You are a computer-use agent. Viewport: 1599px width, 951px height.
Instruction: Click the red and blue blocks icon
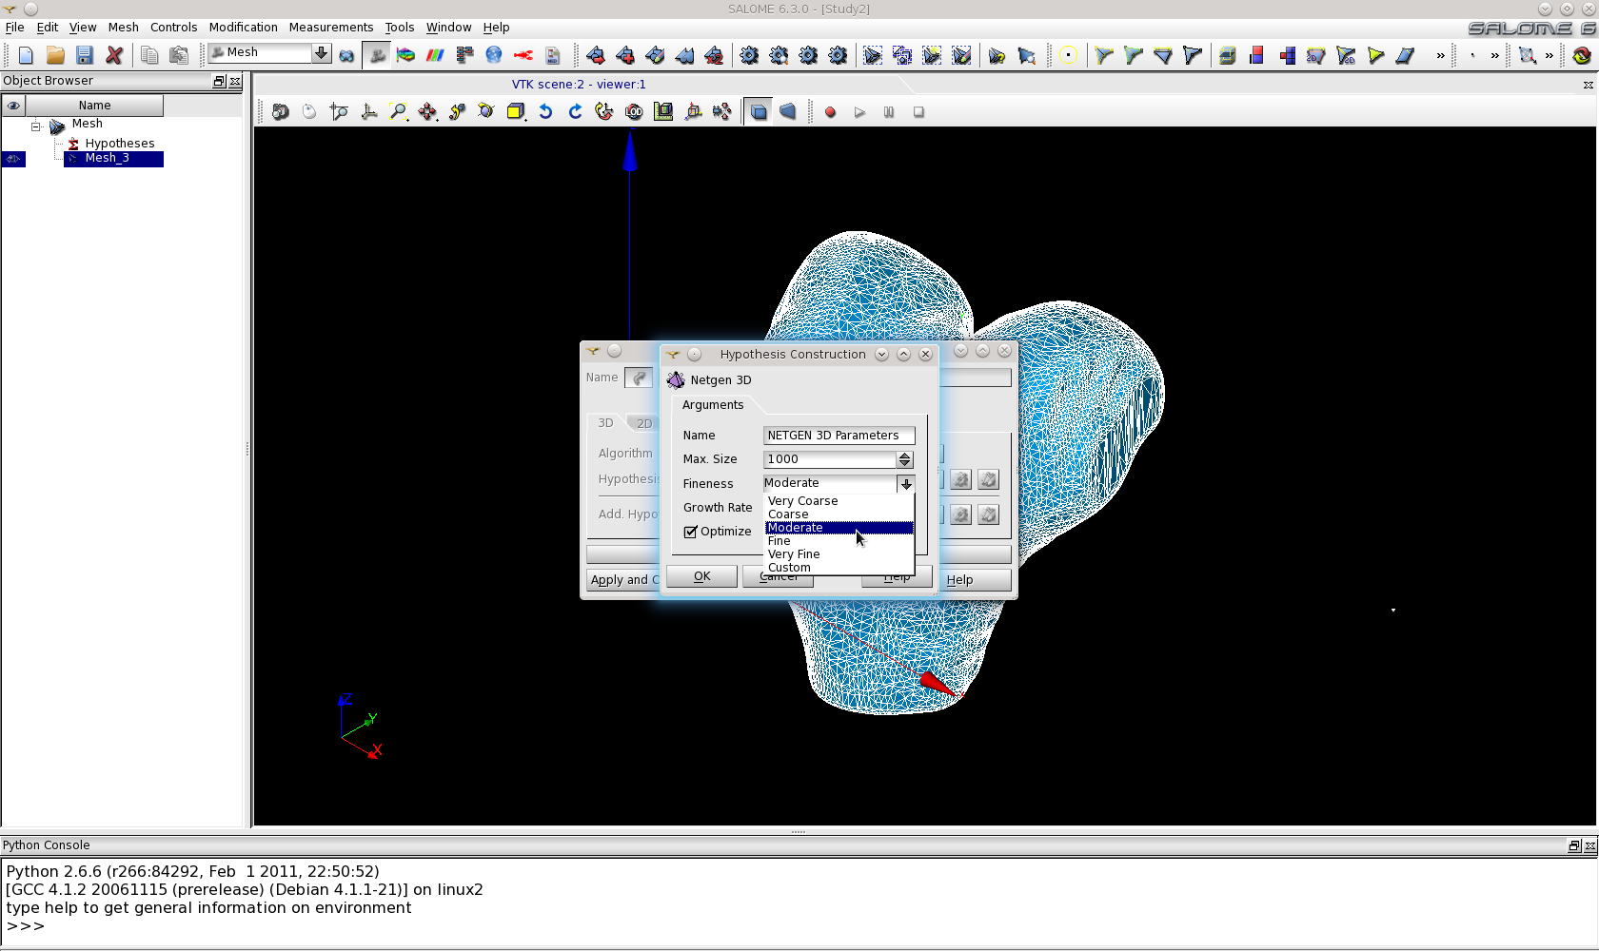coord(1257,55)
